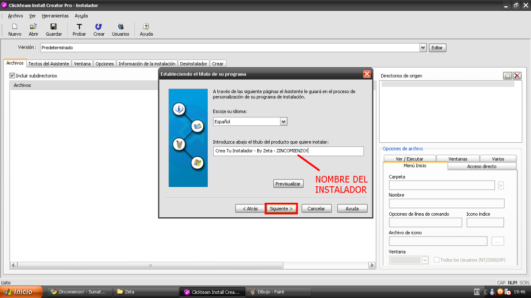Select Acceso directo tab
This screenshot has height=298, width=531.
pos(482,166)
